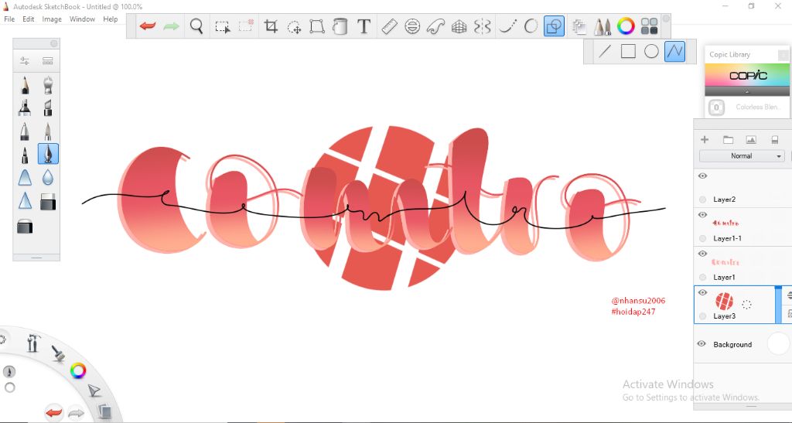Open the Normal blend mode dropdown
The height and width of the screenshot is (423, 792).
point(742,156)
